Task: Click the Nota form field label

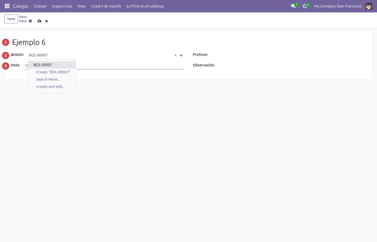Action: tap(15, 65)
